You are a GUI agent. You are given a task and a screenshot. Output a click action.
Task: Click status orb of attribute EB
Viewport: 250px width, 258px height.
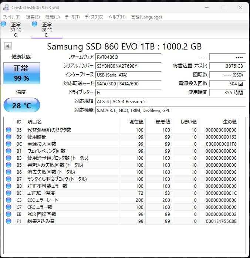(x=9, y=214)
